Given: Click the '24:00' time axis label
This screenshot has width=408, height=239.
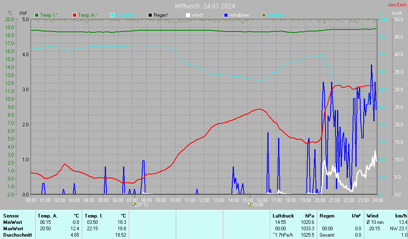Looking at the screenshot, I should tap(378, 200).
